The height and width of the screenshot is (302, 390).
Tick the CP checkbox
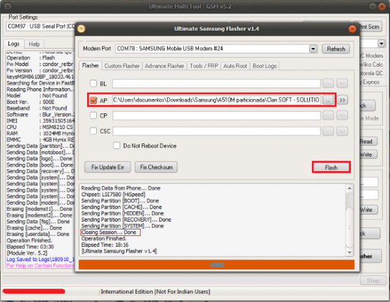[93, 115]
